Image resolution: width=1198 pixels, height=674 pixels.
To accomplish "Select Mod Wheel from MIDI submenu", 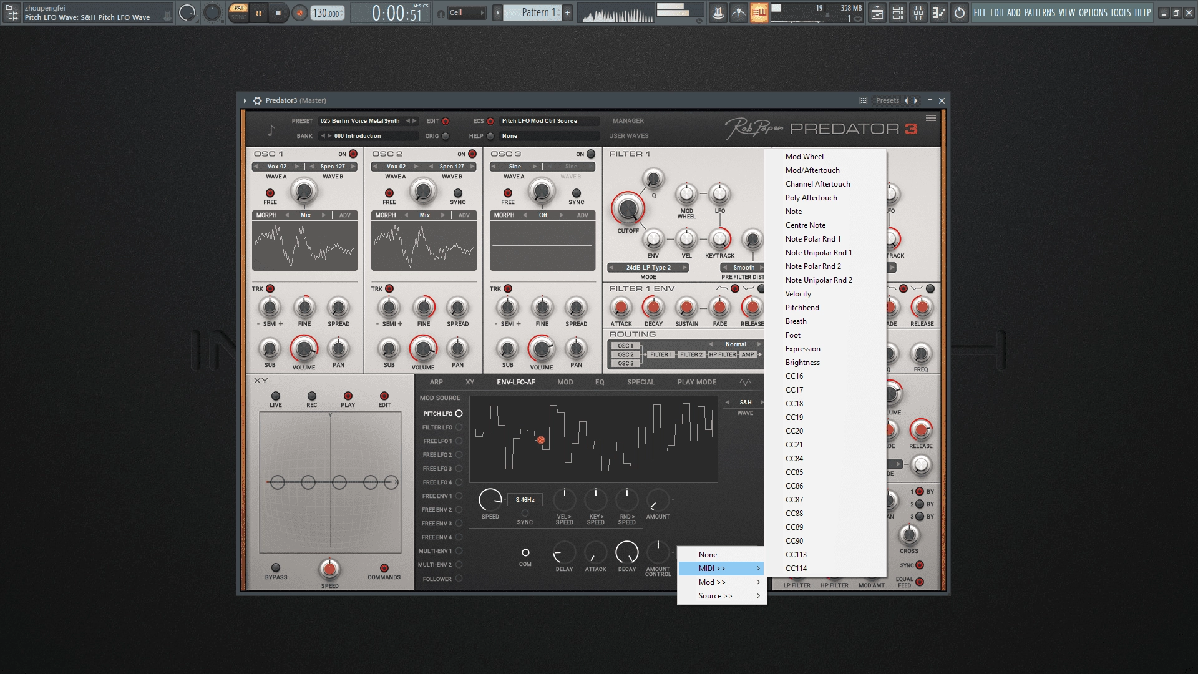I will 825,157.
